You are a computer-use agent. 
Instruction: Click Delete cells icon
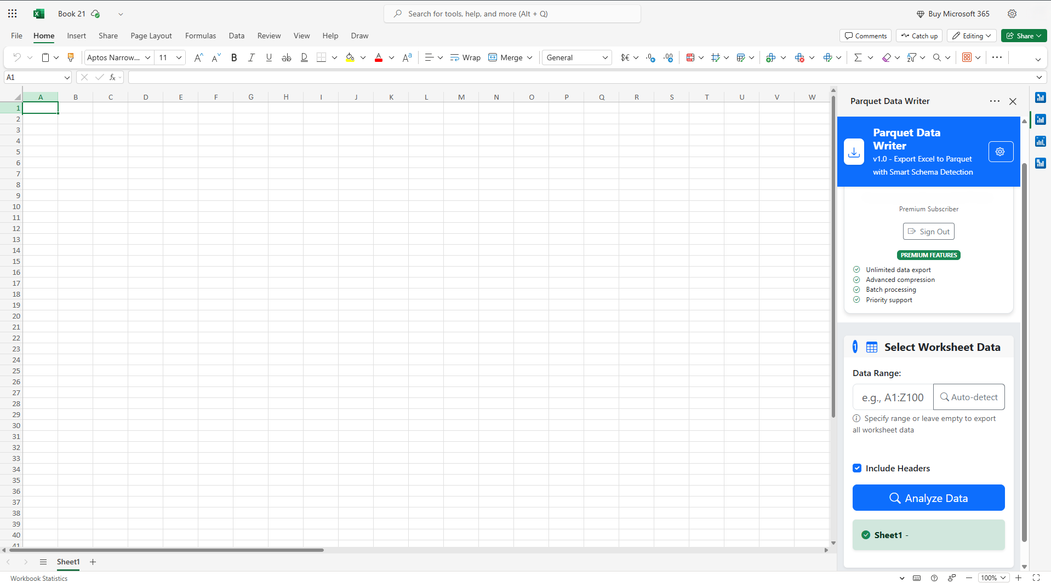[799, 57]
